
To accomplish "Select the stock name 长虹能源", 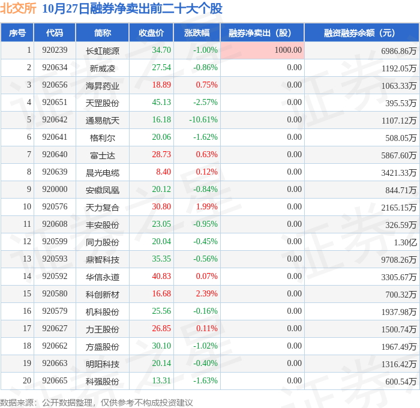I will (x=103, y=50).
